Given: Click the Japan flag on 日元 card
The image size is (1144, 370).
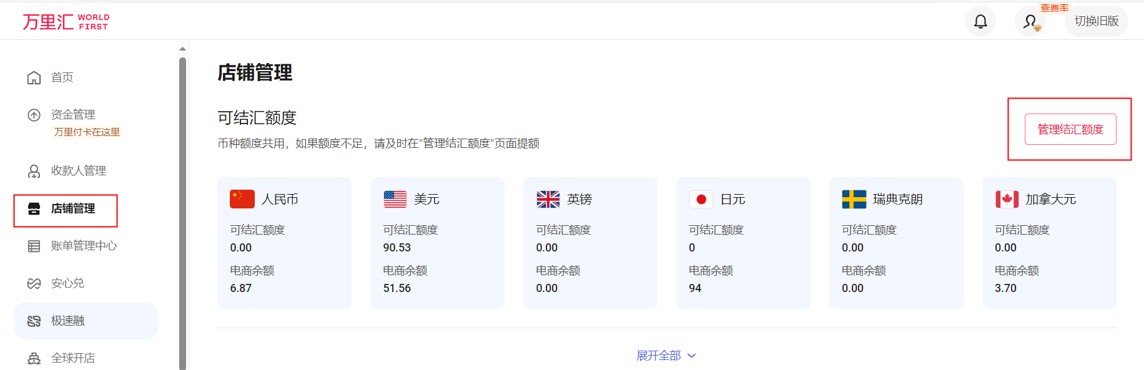Looking at the screenshot, I should click(701, 199).
